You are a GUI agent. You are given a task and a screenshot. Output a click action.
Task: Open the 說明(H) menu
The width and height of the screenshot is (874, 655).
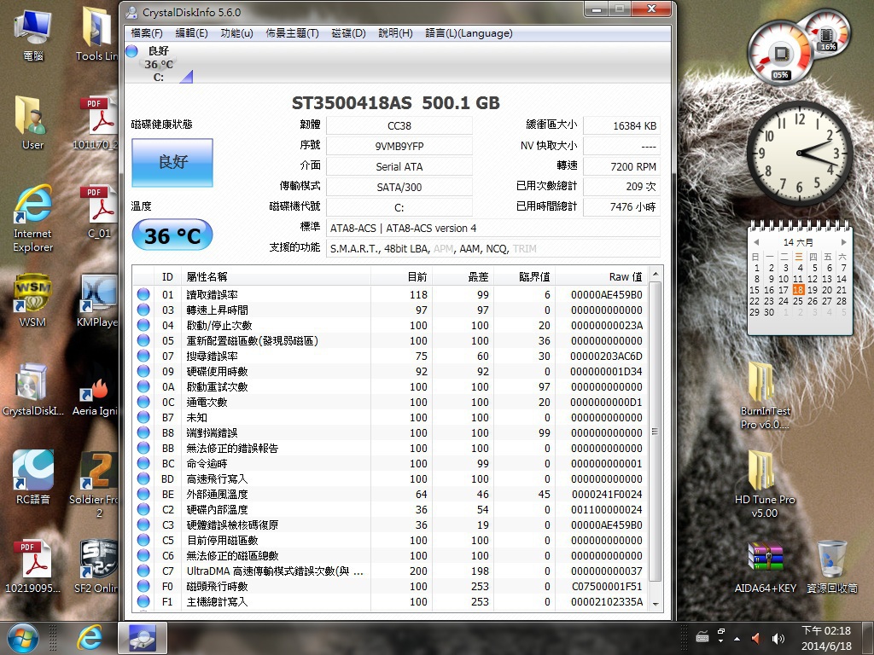pos(395,33)
